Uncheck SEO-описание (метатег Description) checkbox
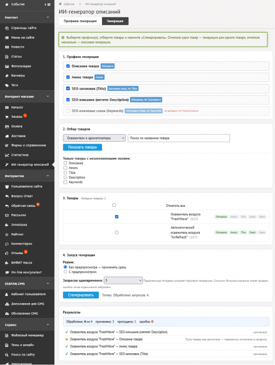275x365 pixels. pos(68,100)
